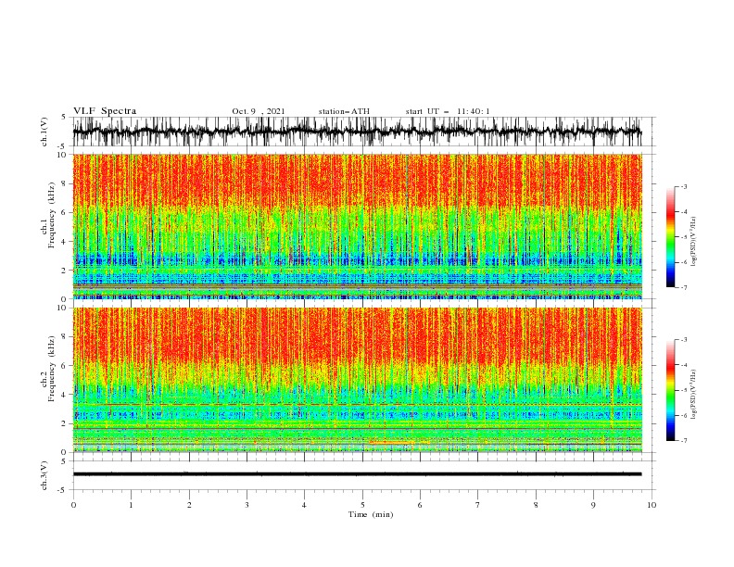Select the date text "Oct. 9 , 2021"
The width and height of the screenshot is (734, 567).
258,111
